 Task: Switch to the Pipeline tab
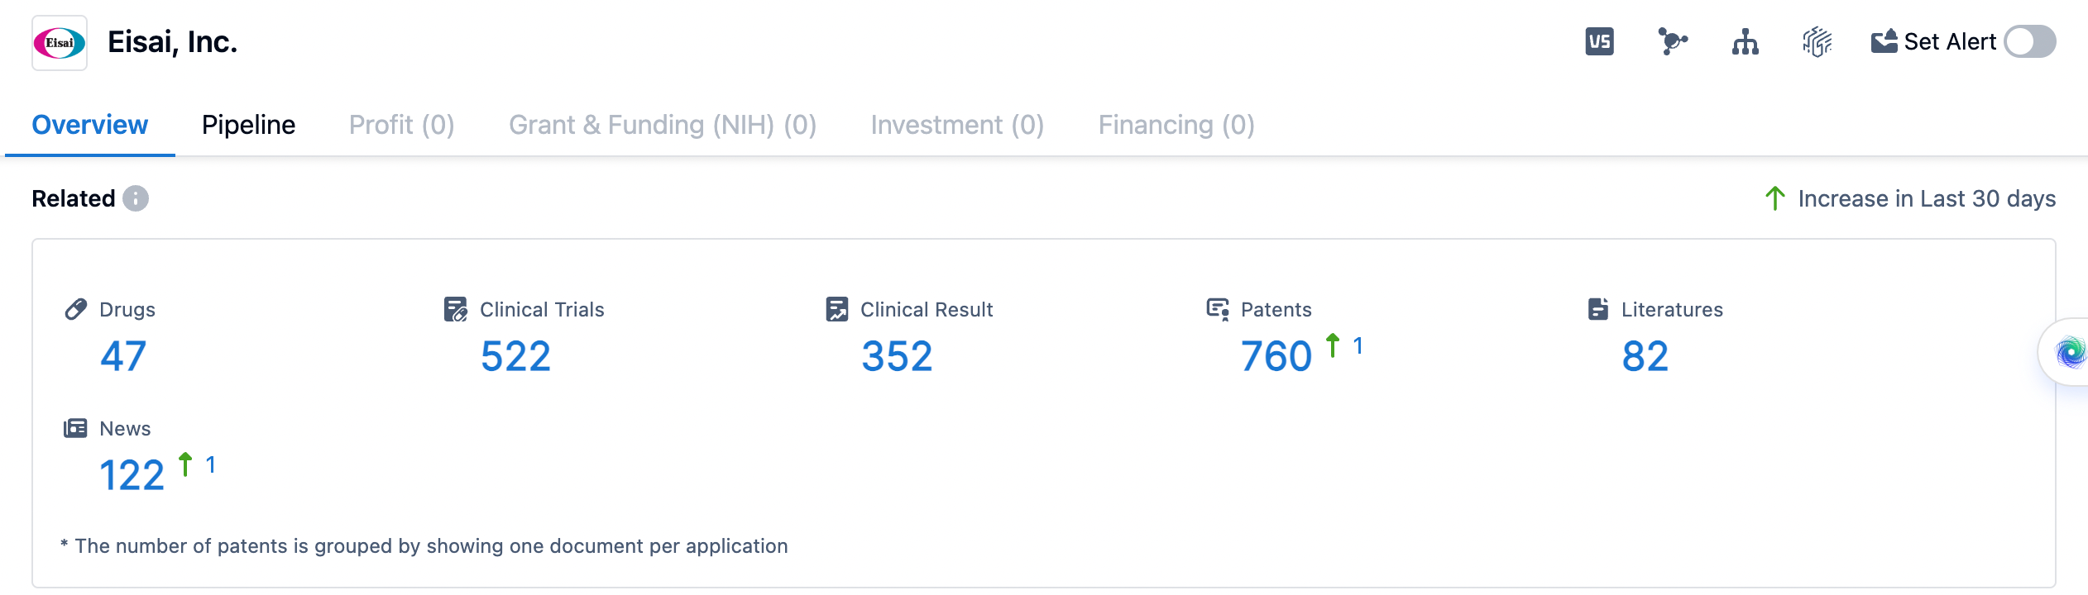(248, 125)
